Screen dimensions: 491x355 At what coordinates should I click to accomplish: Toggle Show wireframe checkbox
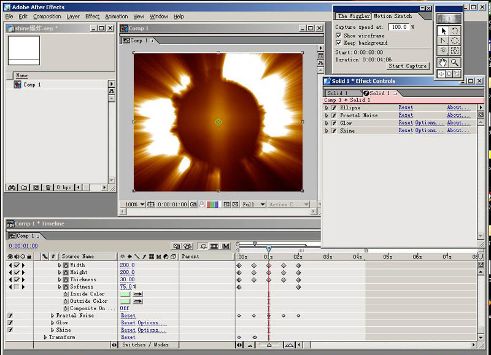[338, 36]
